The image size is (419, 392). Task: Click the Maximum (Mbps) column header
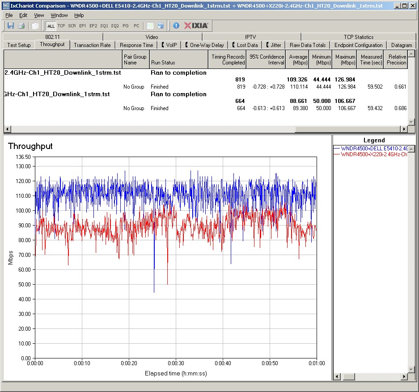tap(344, 60)
